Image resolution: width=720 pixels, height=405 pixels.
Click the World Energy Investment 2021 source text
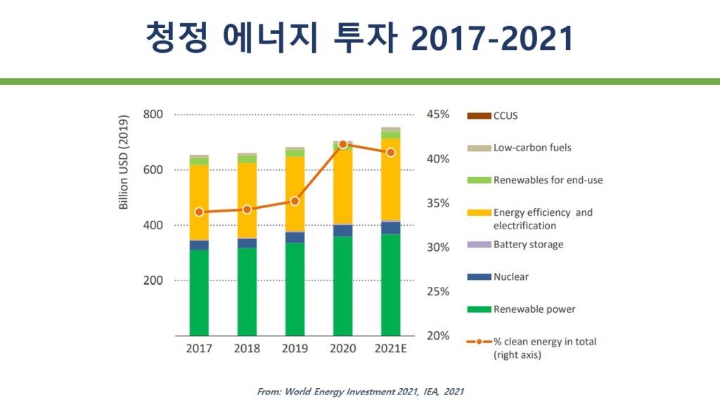[x=360, y=392]
